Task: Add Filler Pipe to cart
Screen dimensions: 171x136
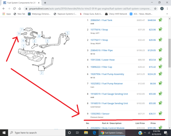Action: 160,50
